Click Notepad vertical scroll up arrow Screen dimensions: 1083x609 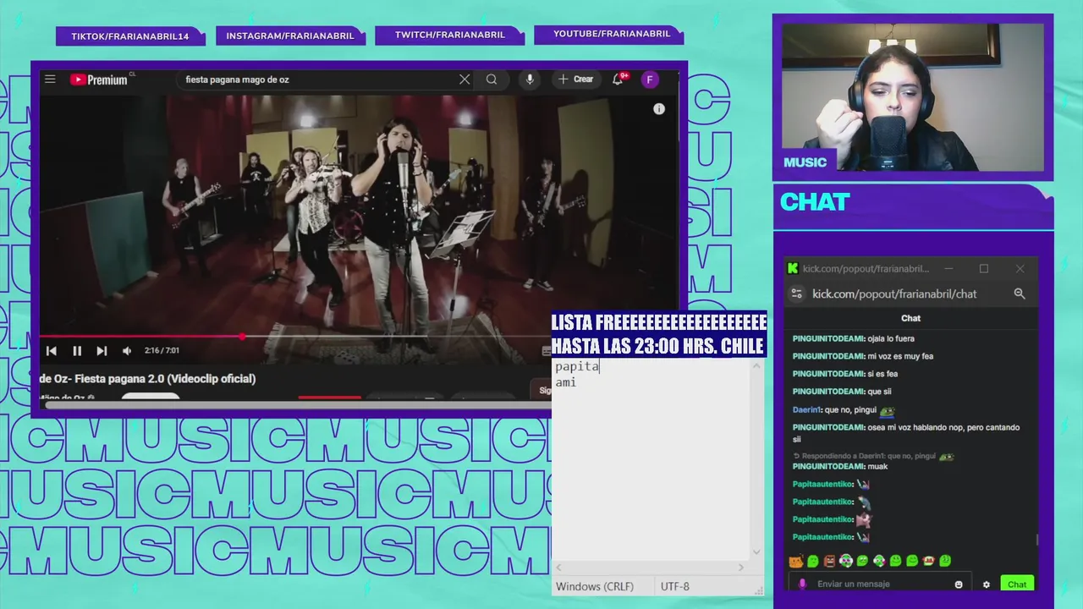pos(756,366)
